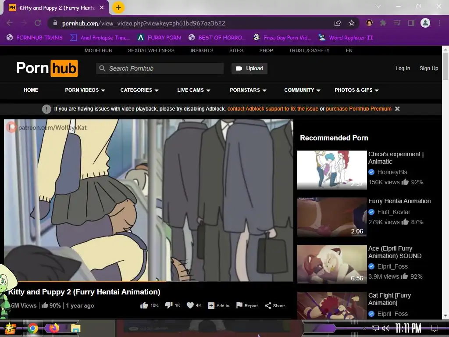Open File Explorer from the taskbar
Screen dimensions: 449x337
(76, 328)
